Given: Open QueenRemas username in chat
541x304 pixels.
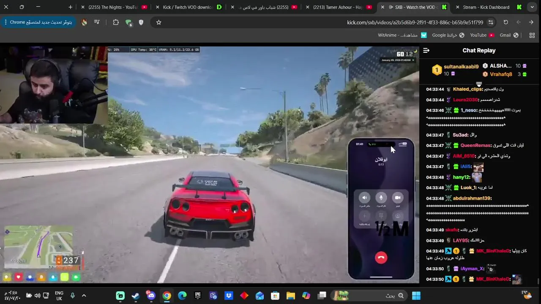Looking at the screenshot, I should (475, 146).
